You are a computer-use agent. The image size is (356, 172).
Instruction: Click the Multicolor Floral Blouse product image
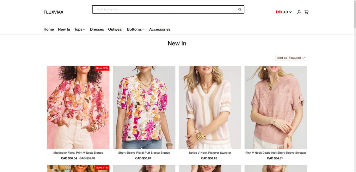78,107
